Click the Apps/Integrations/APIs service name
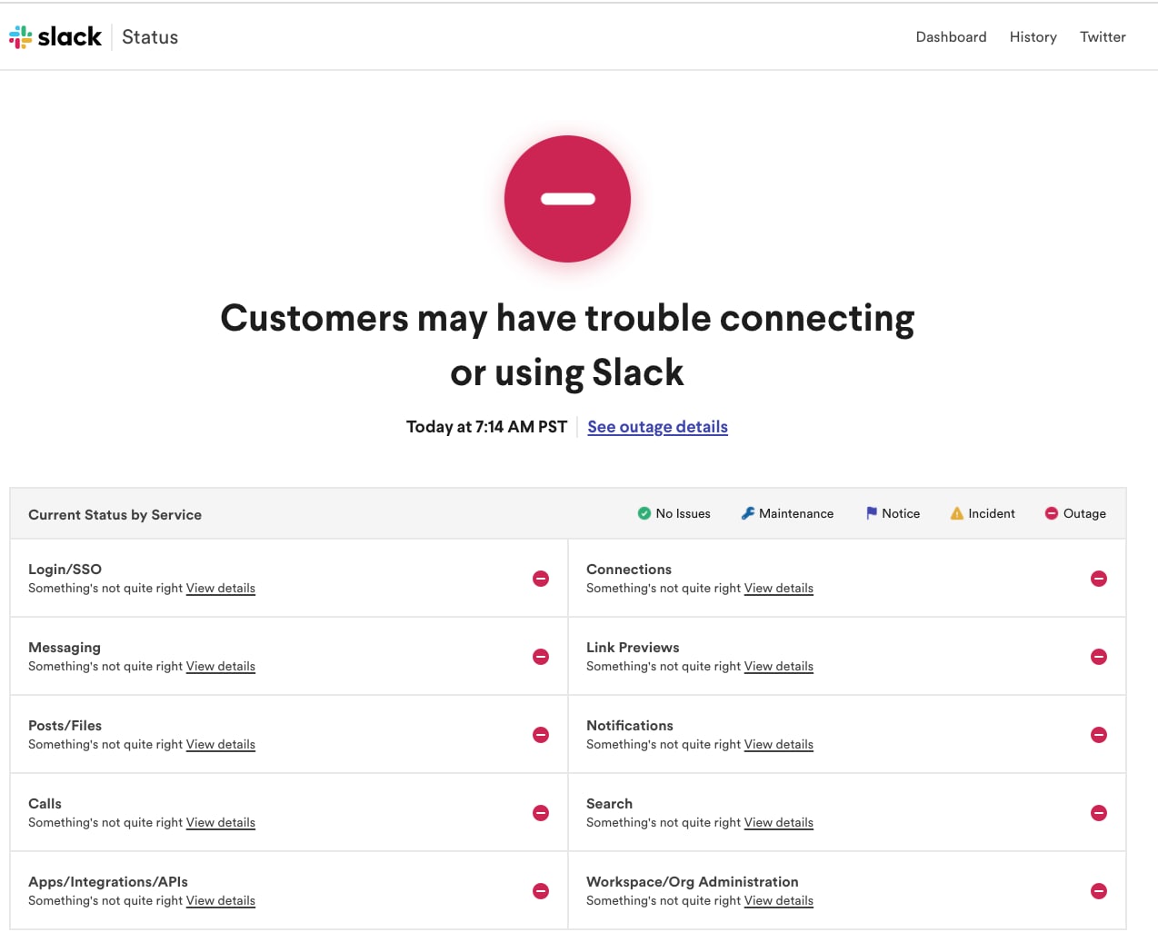1158x952 pixels. [x=108, y=882]
